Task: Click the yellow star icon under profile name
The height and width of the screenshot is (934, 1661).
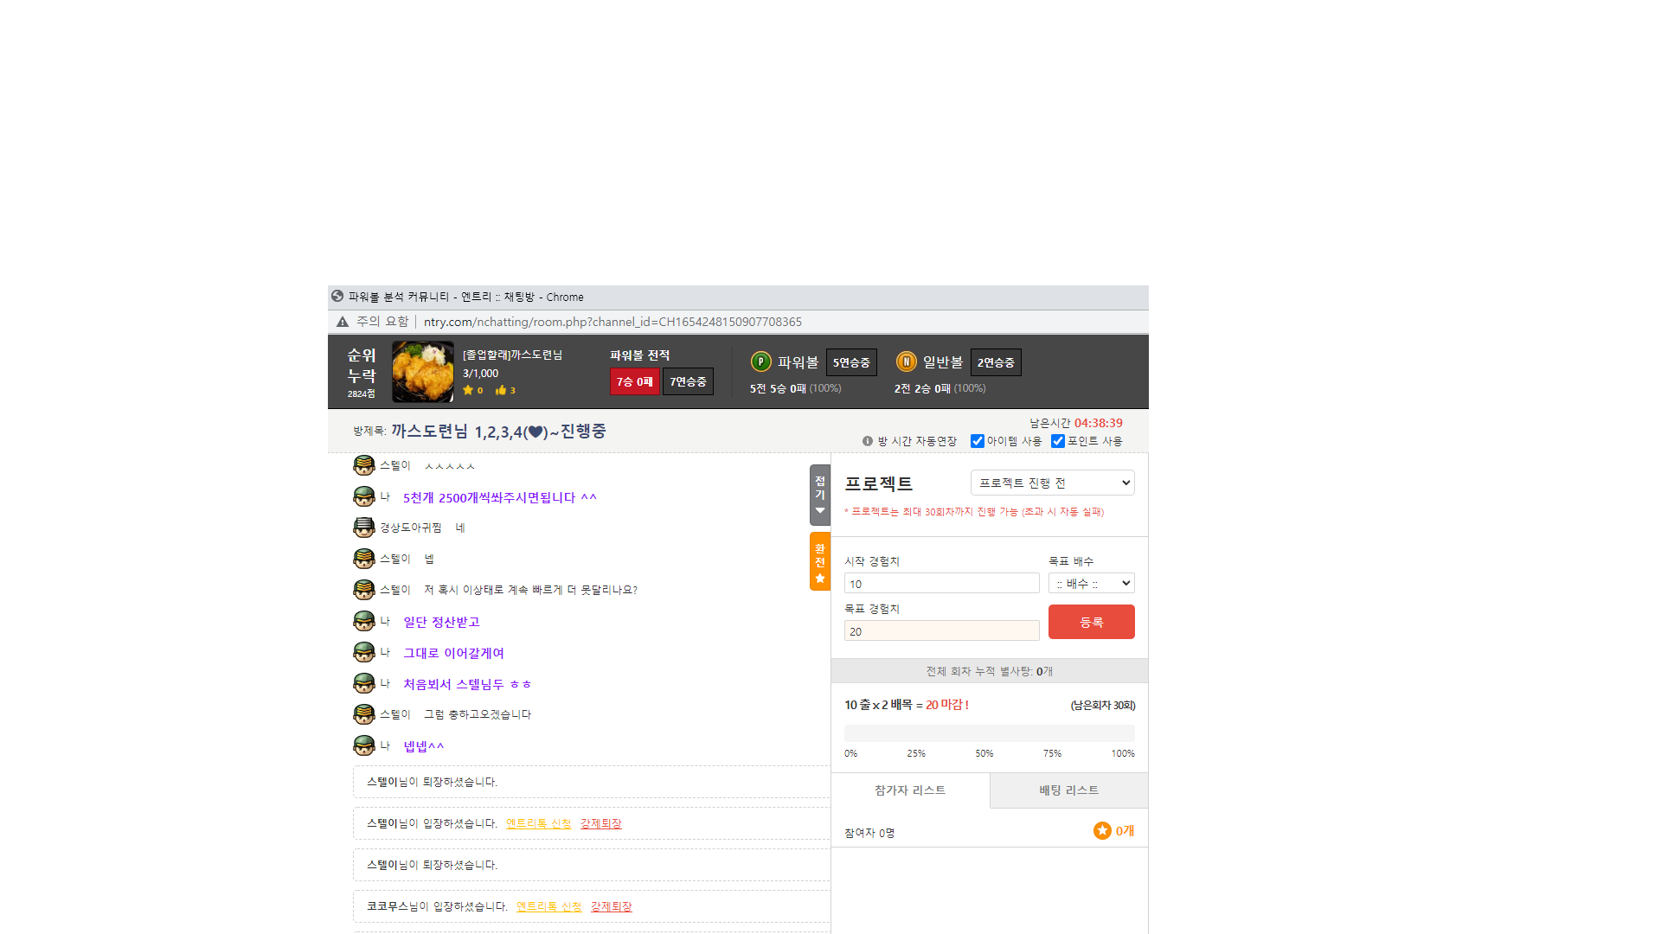Action: tap(468, 391)
